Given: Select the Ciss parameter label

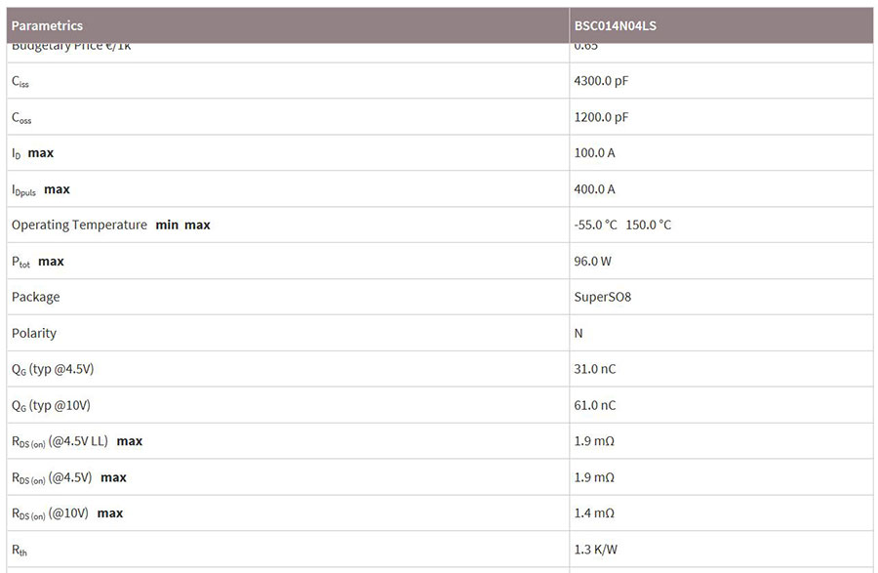Looking at the screenshot, I should coord(20,82).
